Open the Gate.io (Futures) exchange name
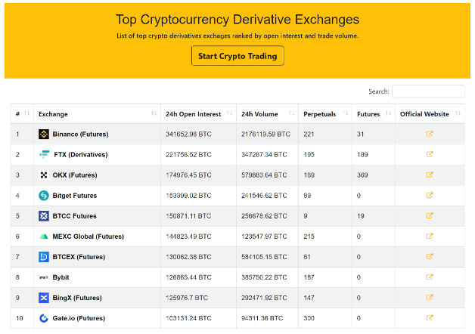 tap(79, 318)
